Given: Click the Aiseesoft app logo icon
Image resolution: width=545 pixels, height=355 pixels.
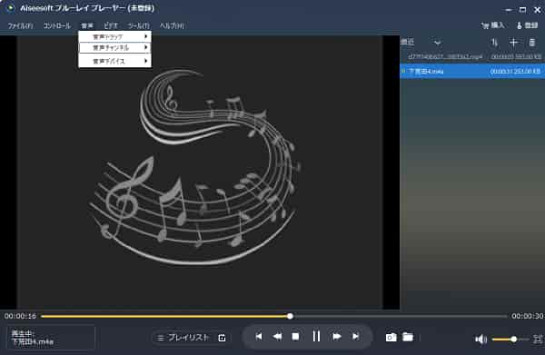Looking at the screenshot, I should point(11,8).
